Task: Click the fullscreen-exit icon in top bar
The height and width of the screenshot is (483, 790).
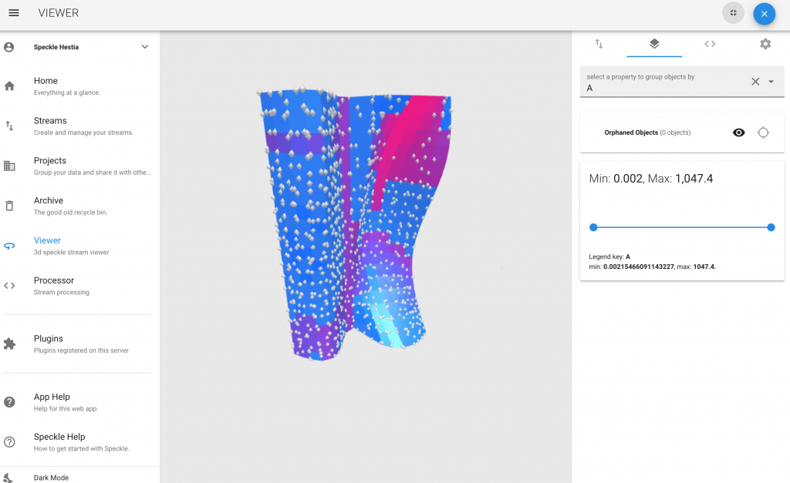Action: [733, 13]
